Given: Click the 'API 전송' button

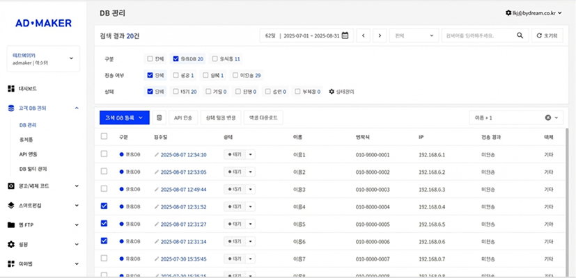Looking at the screenshot, I should pos(183,117).
